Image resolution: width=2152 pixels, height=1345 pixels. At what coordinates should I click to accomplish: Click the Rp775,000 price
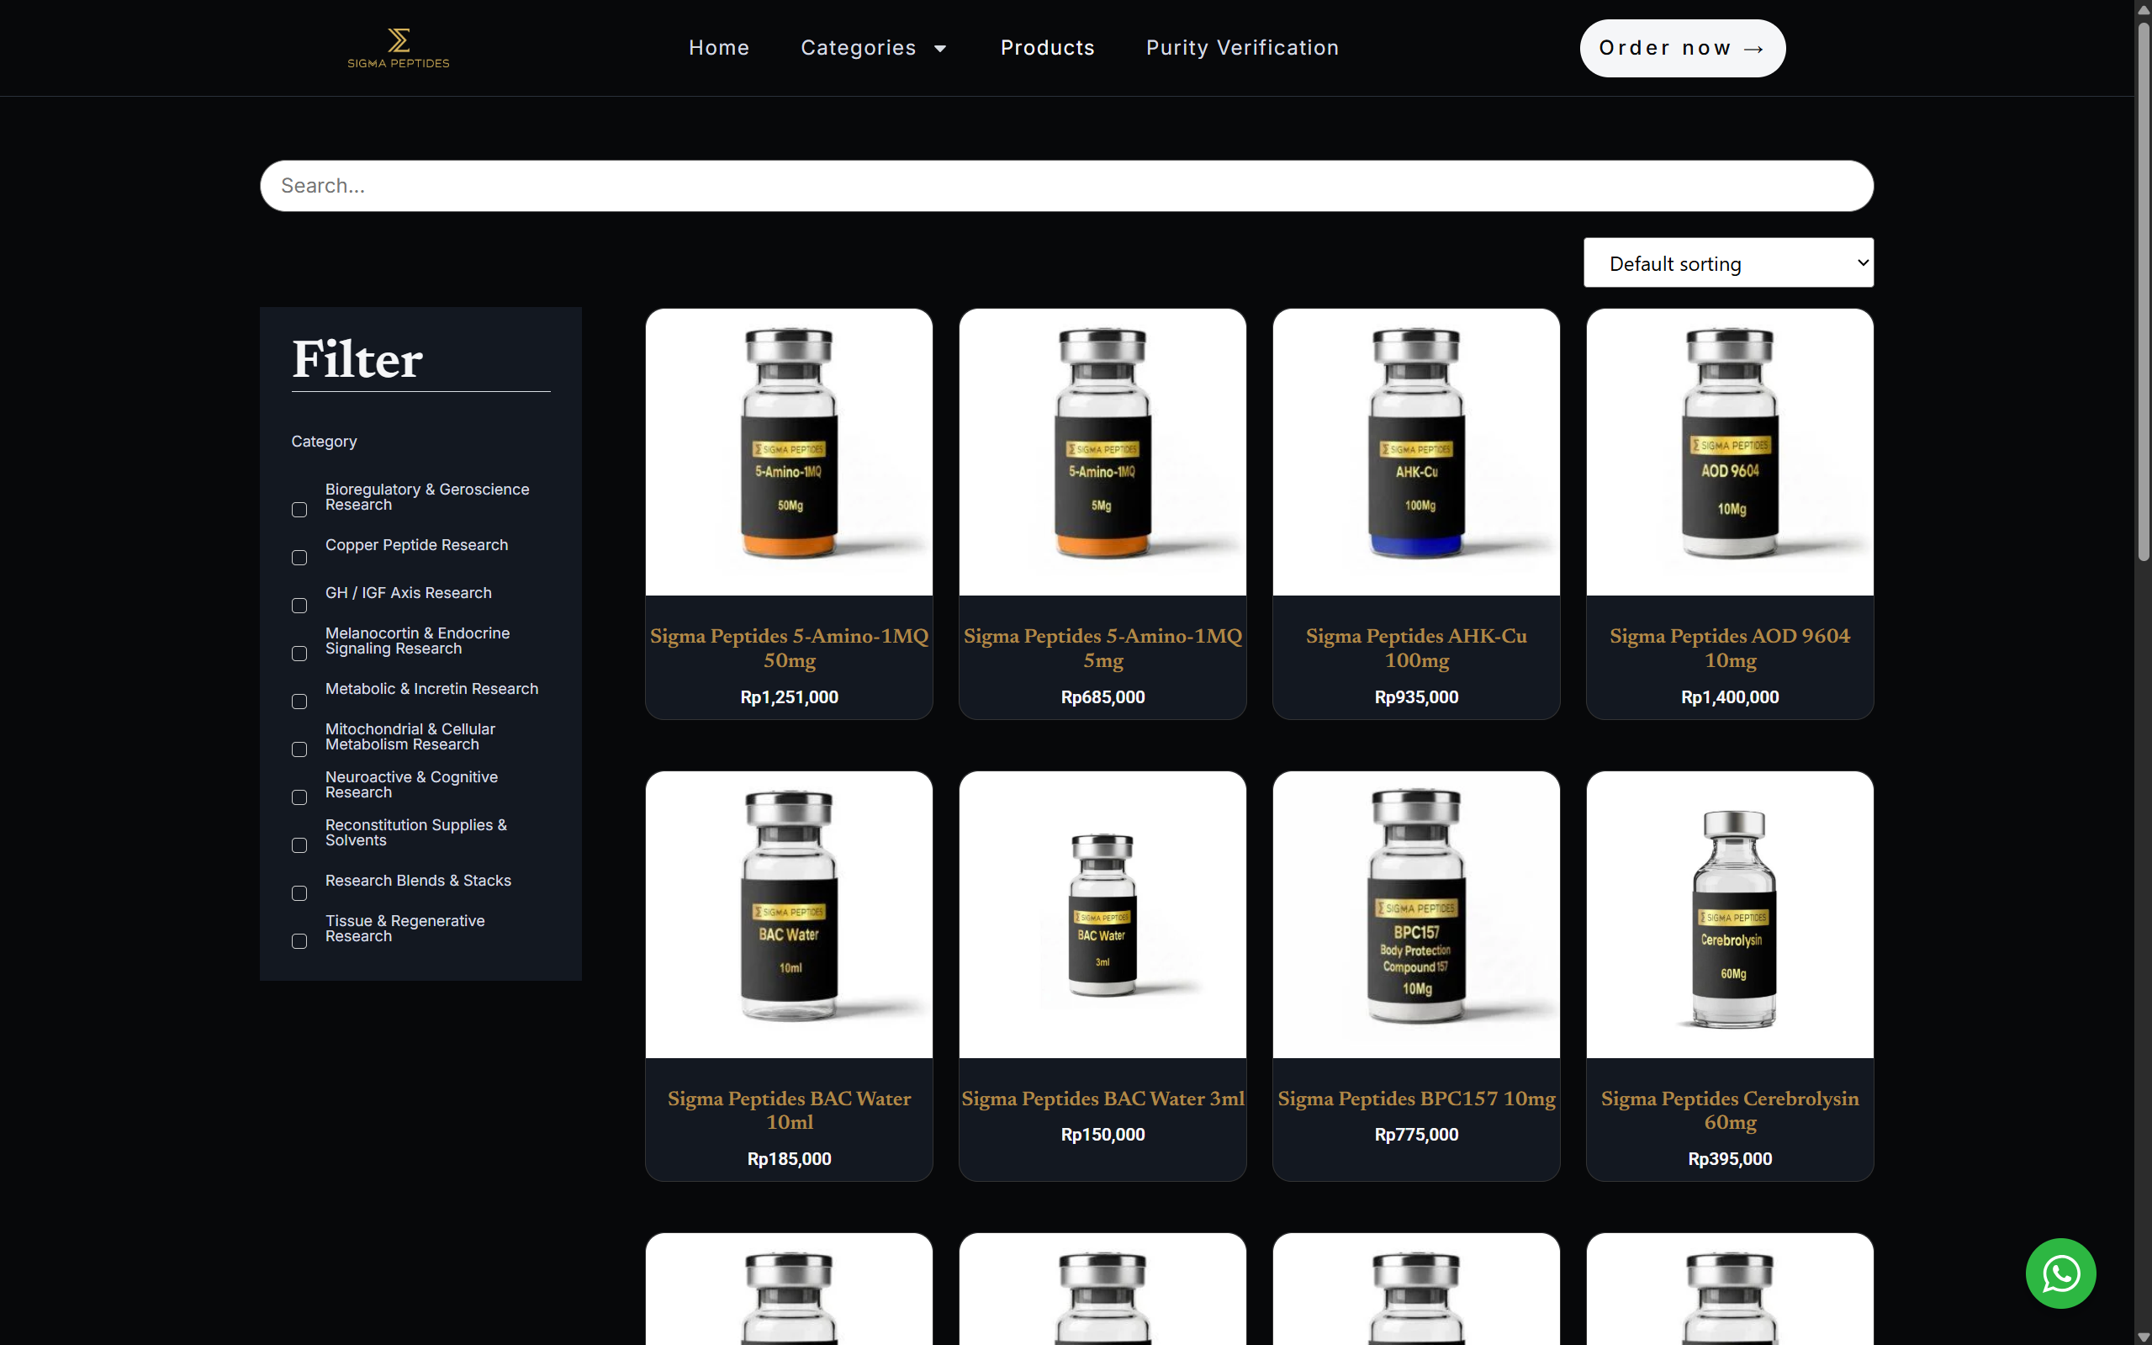(x=1416, y=1135)
